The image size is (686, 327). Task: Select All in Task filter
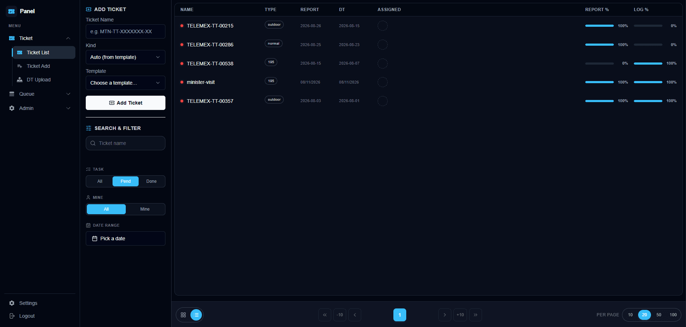click(x=100, y=181)
